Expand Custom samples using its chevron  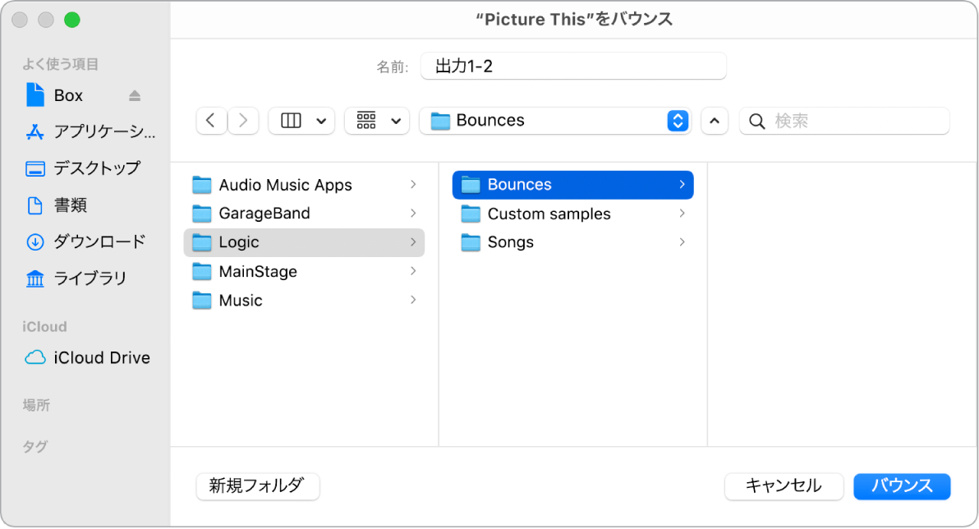pyautogui.click(x=682, y=213)
